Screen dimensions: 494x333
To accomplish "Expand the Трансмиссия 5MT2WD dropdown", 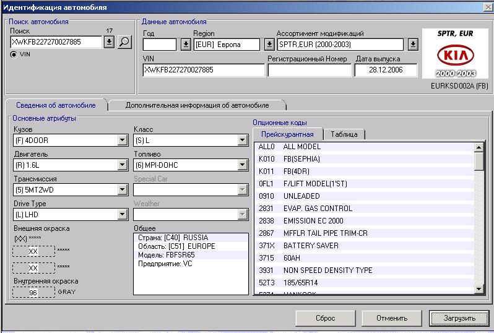I will click(x=123, y=190).
